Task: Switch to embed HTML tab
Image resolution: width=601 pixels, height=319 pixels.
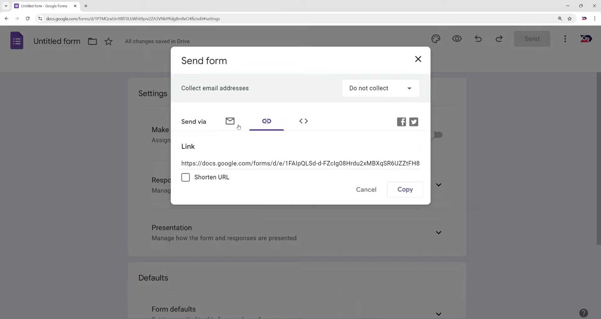Action: [303, 121]
